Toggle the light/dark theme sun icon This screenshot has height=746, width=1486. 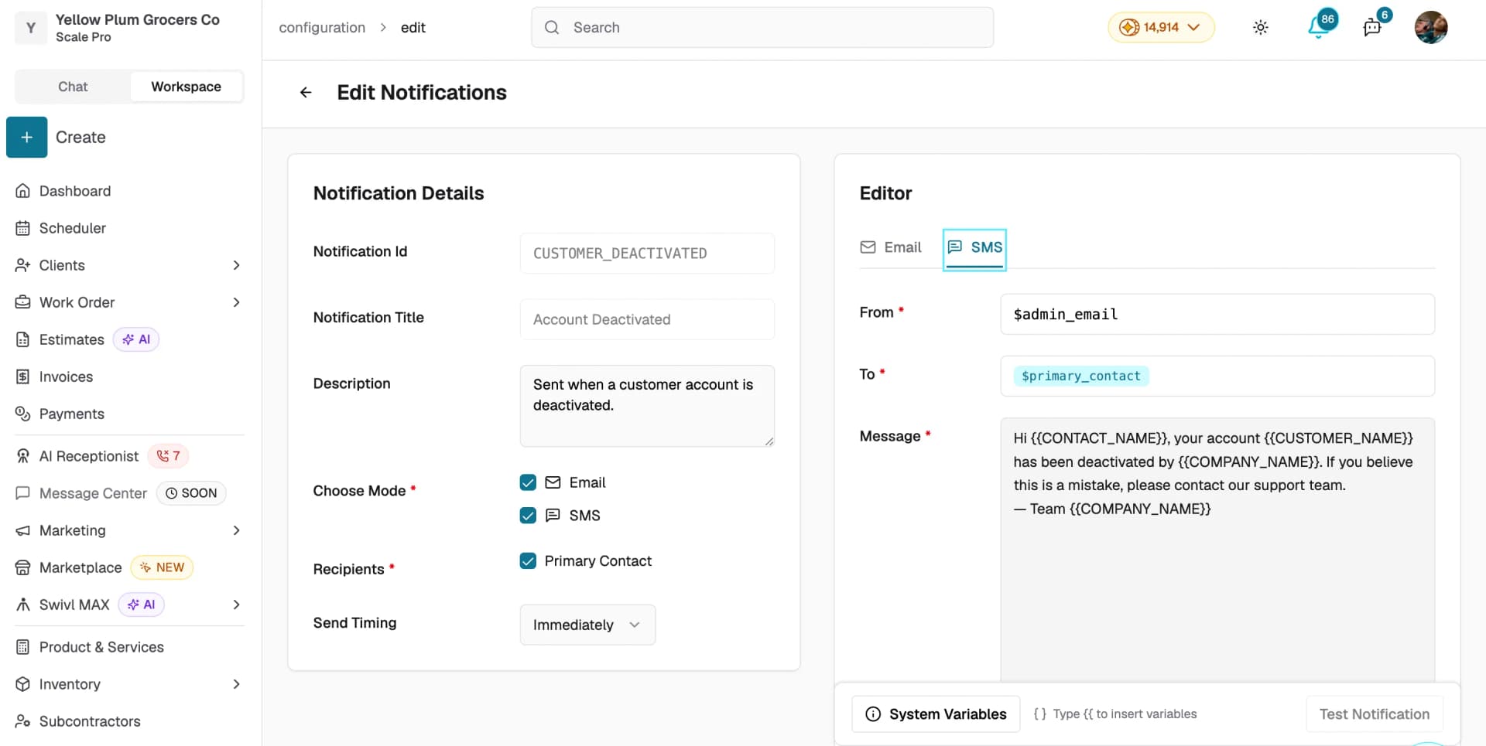pos(1260,28)
